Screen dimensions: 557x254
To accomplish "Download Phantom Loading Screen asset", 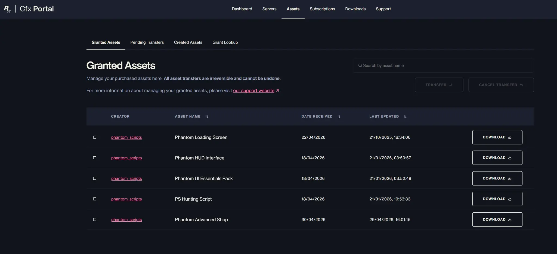I will click(497, 137).
